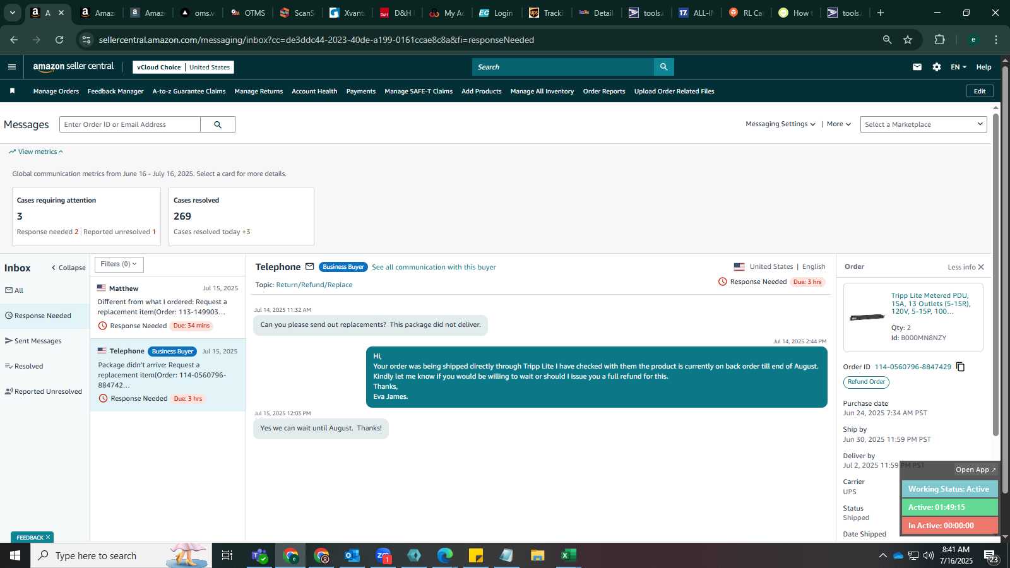The height and width of the screenshot is (568, 1010).
Task: Click See all communication with this buyer
Action: (x=434, y=267)
